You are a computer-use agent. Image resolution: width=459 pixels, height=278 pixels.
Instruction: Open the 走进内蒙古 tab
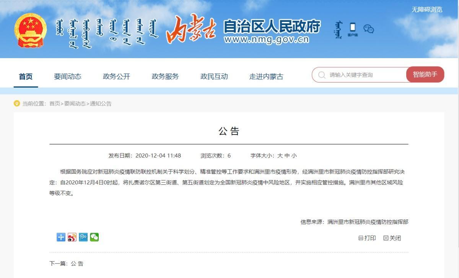point(266,76)
